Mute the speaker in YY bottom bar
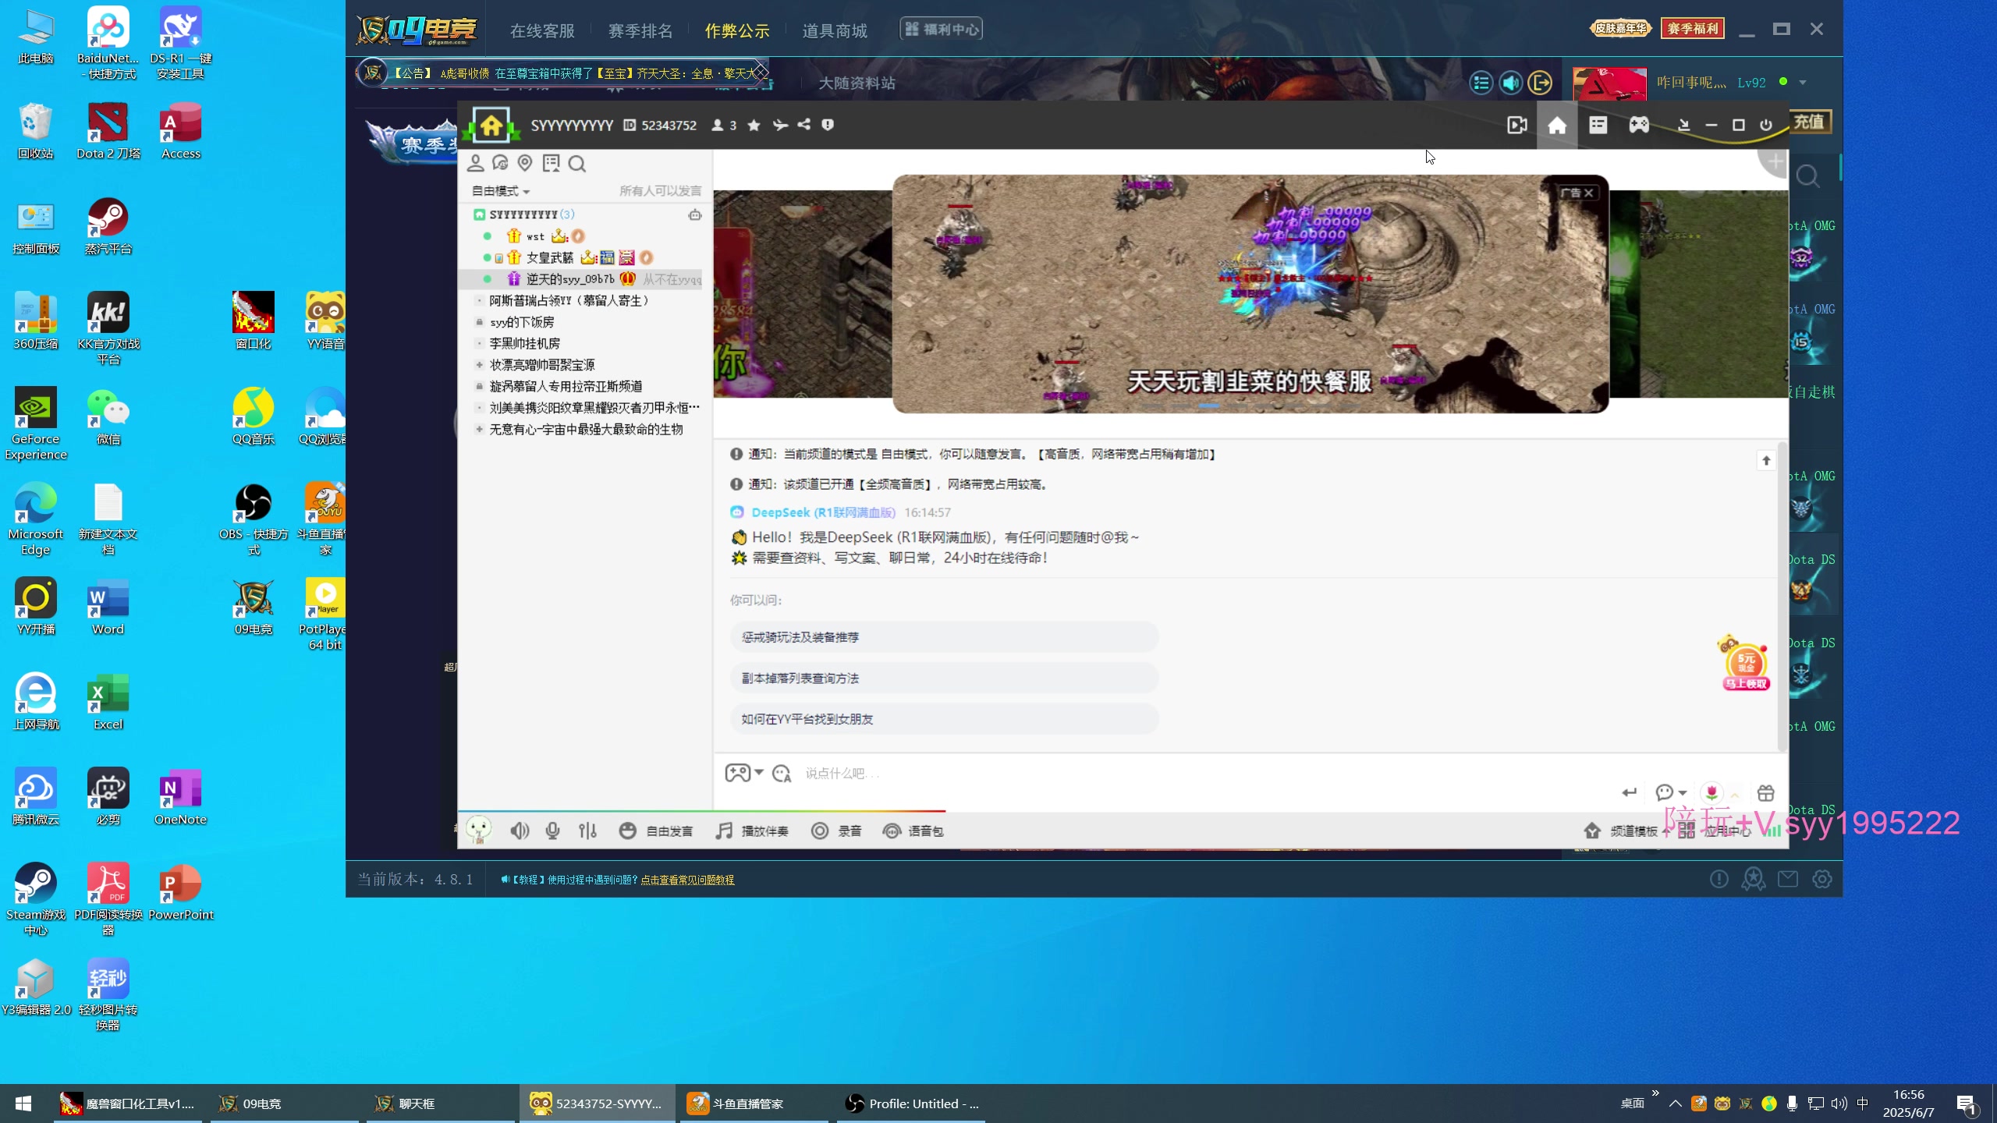 [520, 831]
